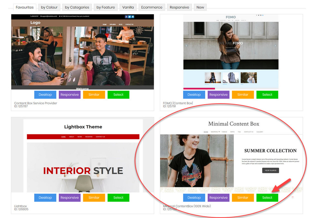Image resolution: width=310 pixels, height=218 pixels.
Task: Preview Lightbox template in Desktop view
Action: click(x=45, y=198)
